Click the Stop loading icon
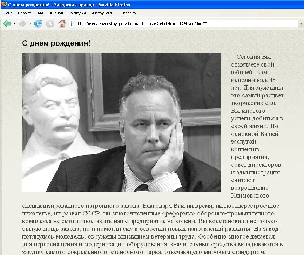This screenshot has width=304, height=255. click(50, 24)
